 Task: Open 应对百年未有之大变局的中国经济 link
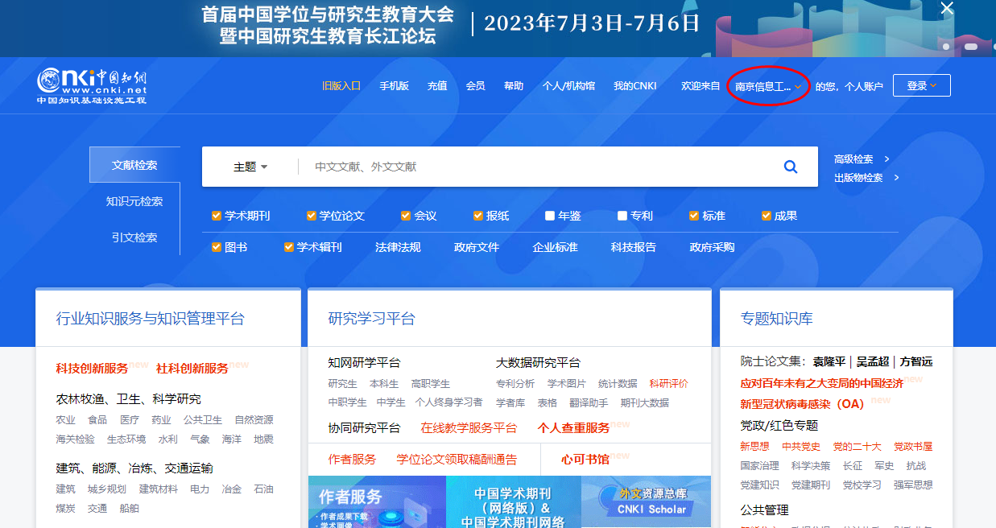click(x=822, y=383)
